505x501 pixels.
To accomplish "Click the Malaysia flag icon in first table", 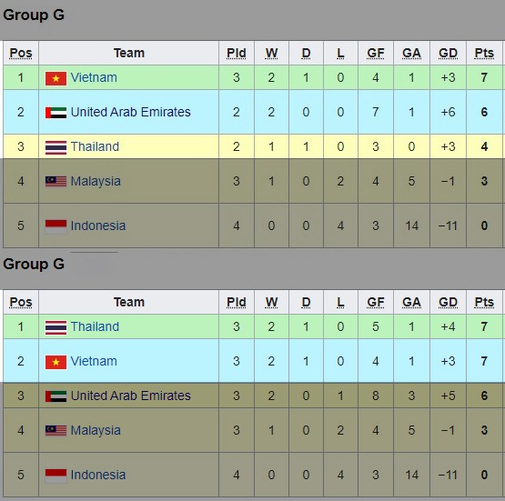I will point(56,182).
